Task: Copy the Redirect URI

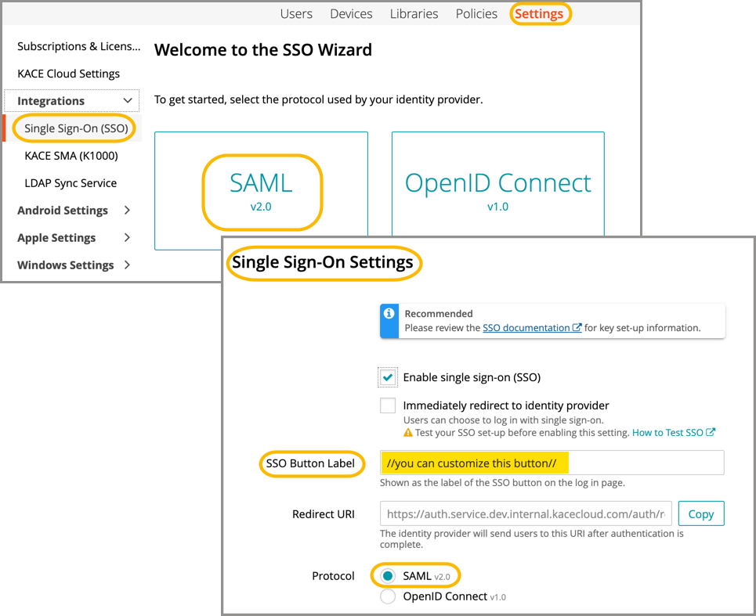Action: click(x=700, y=514)
